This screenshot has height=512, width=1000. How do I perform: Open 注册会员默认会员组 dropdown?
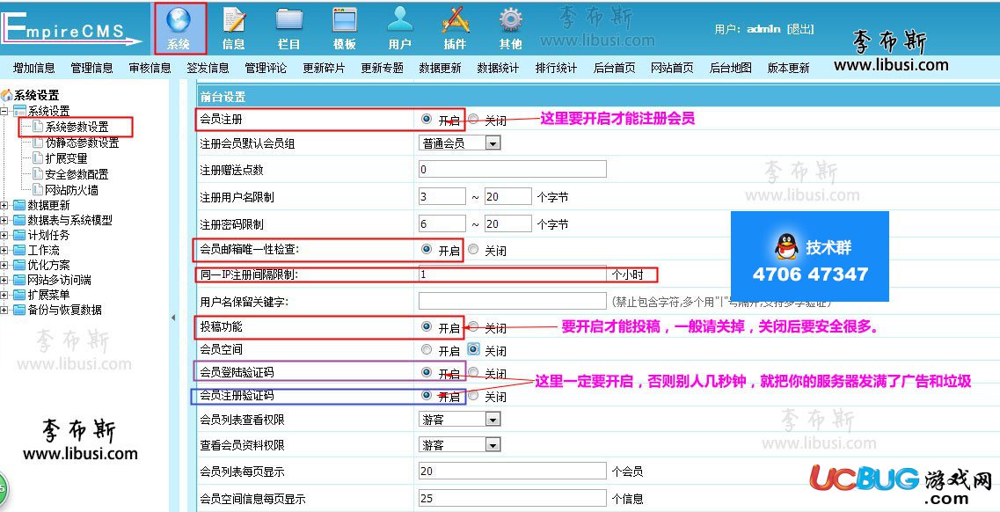(460, 143)
